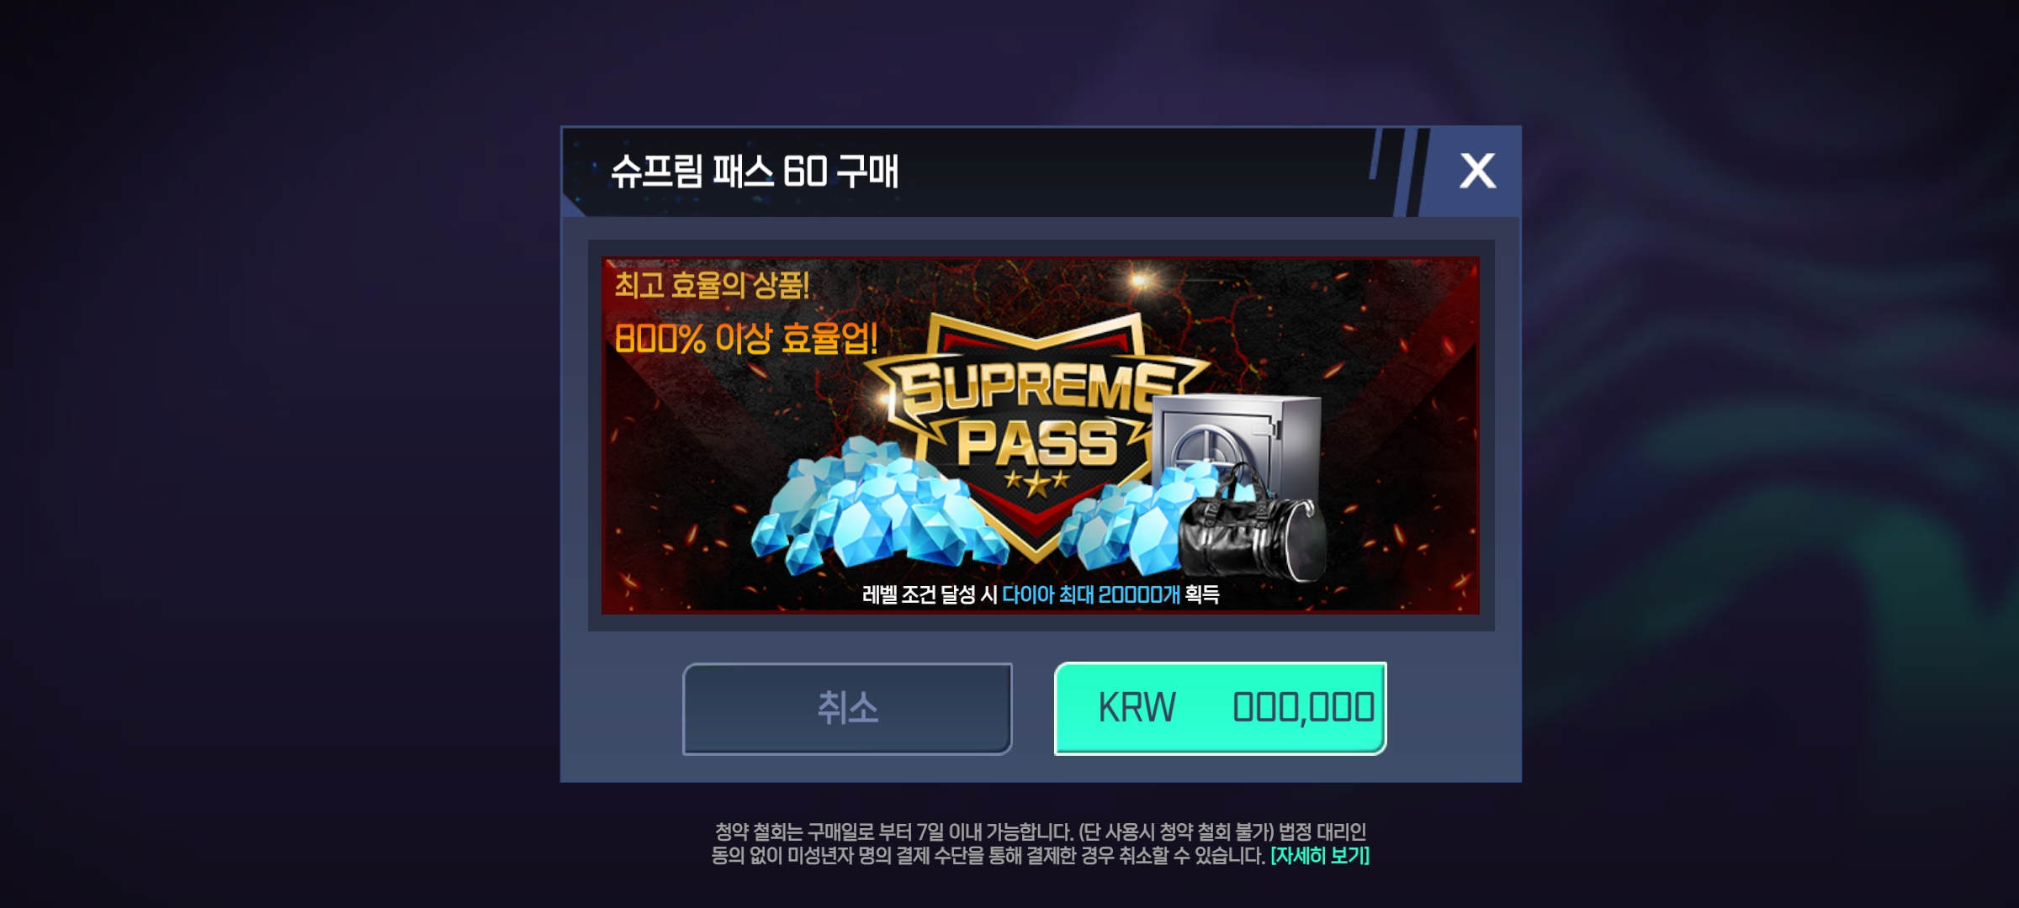The height and width of the screenshot is (908, 2019).
Task: Click the 취소 cancel button
Action: pyautogui.click(x=847, y=709)
